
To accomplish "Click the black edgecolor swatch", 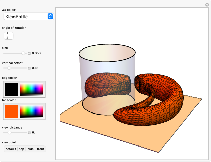I will pyautogui.click(x=12, y=89).
